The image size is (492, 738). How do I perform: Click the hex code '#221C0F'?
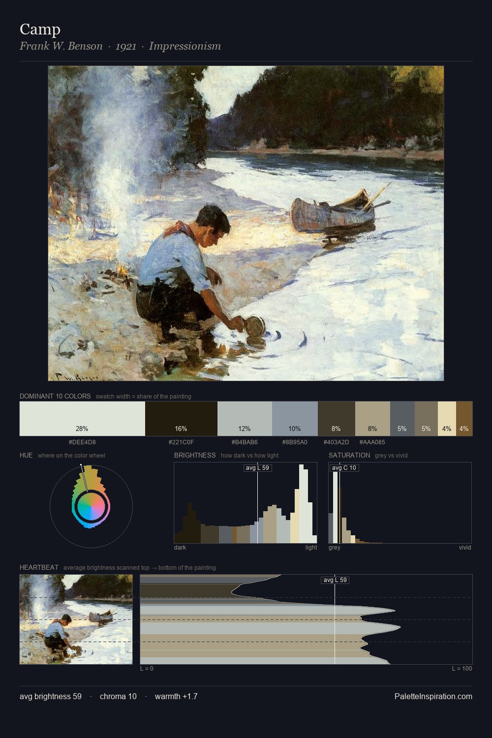click(181, 442)
